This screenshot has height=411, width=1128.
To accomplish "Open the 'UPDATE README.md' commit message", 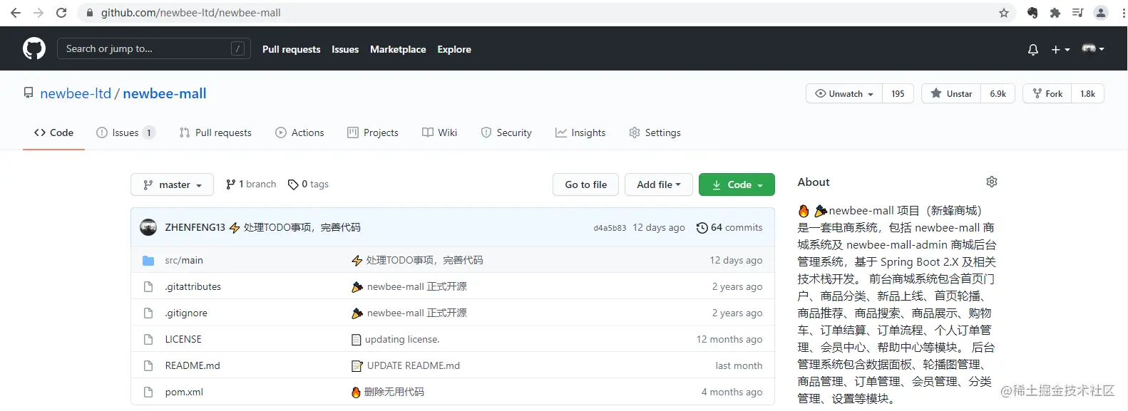I will tap(414, 365).
